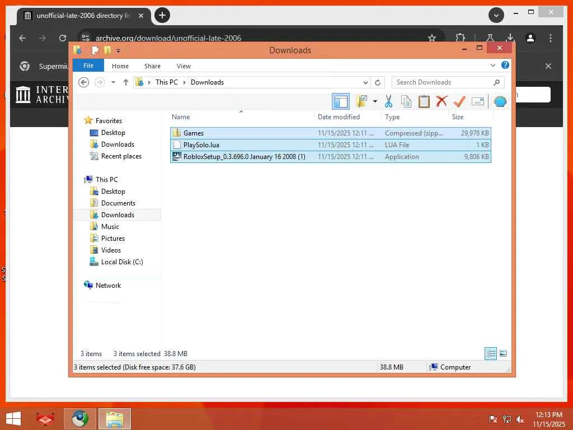Open the Chrome downloads icon
573x430 pixels.
510,38
